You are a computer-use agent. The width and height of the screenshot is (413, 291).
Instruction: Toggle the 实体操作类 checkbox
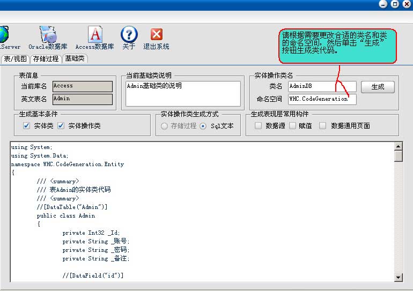[61, 126]
